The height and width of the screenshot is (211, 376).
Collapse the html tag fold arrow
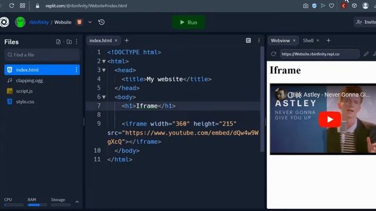pyautogui.click(x=104, y=62)
